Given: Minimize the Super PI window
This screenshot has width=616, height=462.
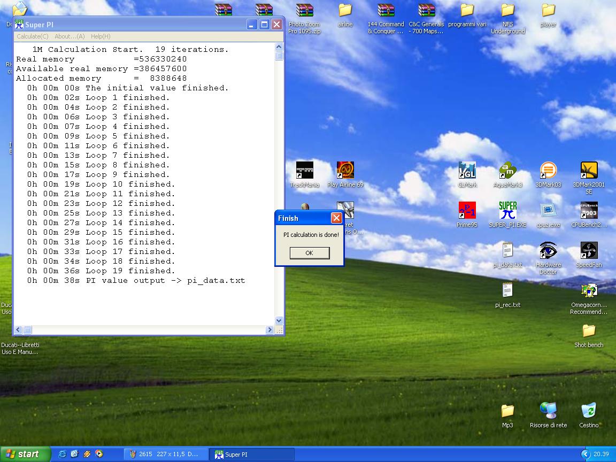Looking at the screenshot, I should point(252,25).
